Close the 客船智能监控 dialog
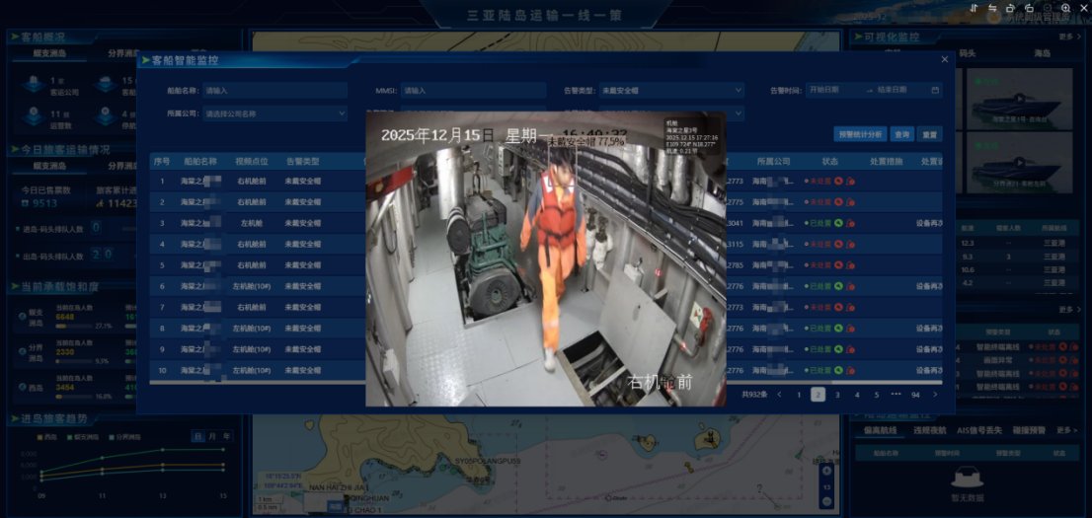The image size is (1092, 518). [x=944, y=60]
